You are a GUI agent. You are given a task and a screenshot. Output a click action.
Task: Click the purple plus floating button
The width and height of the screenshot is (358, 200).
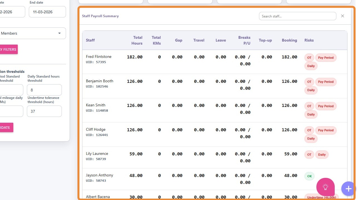348,189
